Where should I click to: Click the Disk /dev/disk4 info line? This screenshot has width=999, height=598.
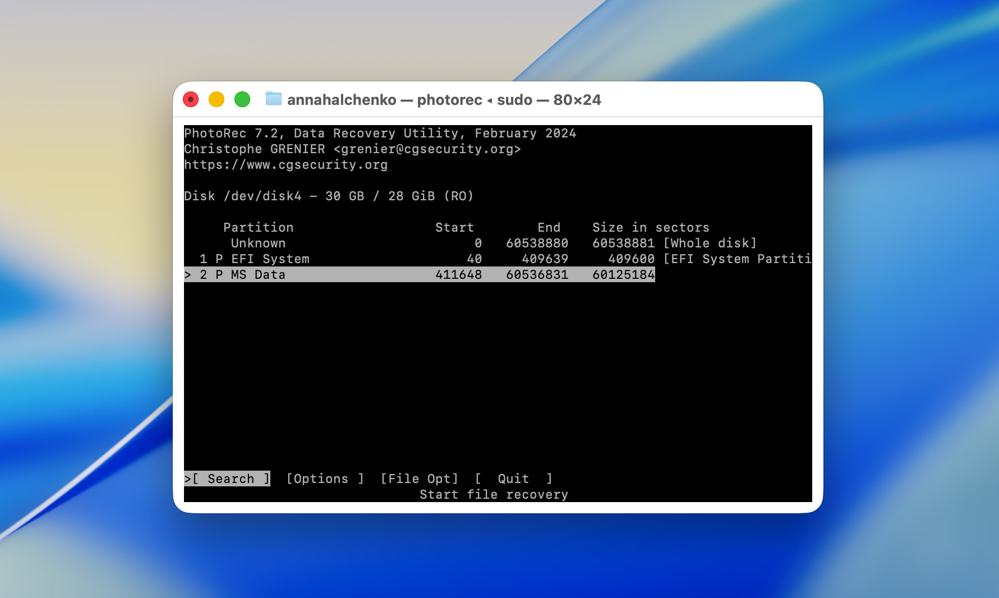(329, 196)
